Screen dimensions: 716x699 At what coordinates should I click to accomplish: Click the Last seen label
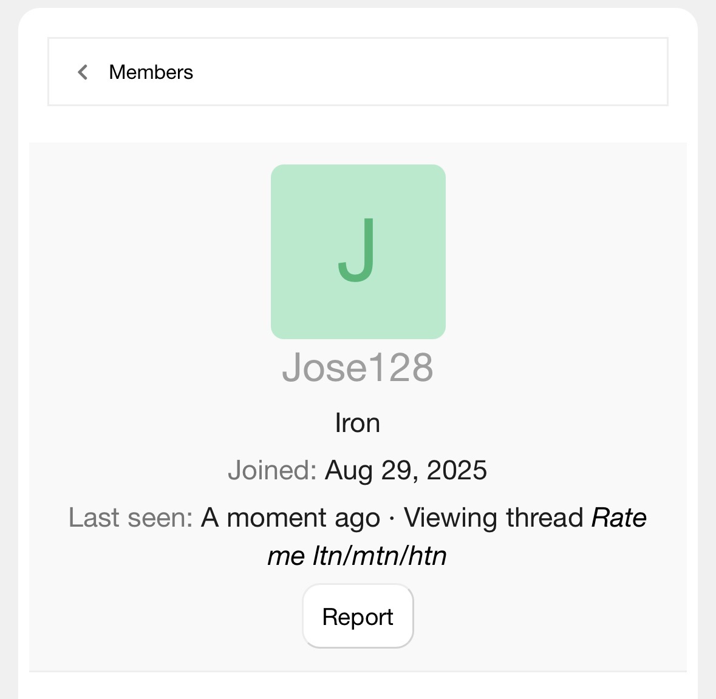pyautogui.click(x=130, y=518)
